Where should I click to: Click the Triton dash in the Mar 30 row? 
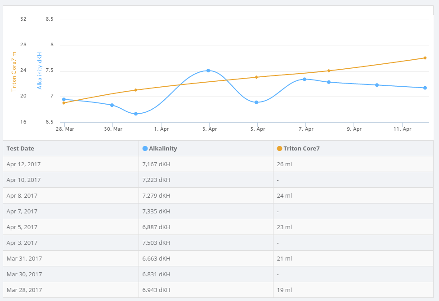tap(278, 274)
